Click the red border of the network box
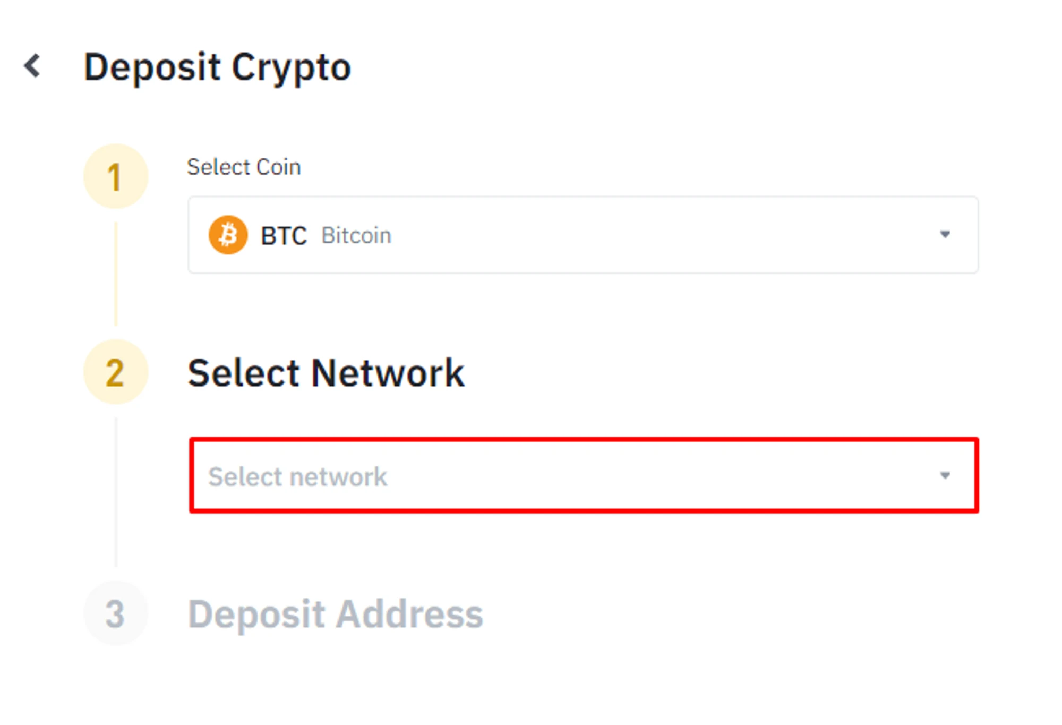The width and height of the screenshot is (1062, 725). (x=584, y=440)
